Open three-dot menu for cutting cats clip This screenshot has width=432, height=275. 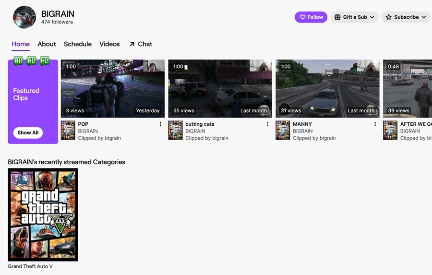click(268, 124)
